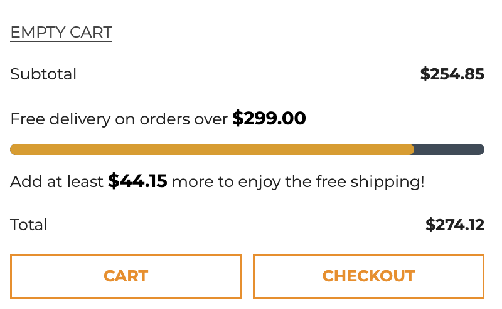
Task: Click the $254.85 subtotal amount
Action: pos(452,74)
